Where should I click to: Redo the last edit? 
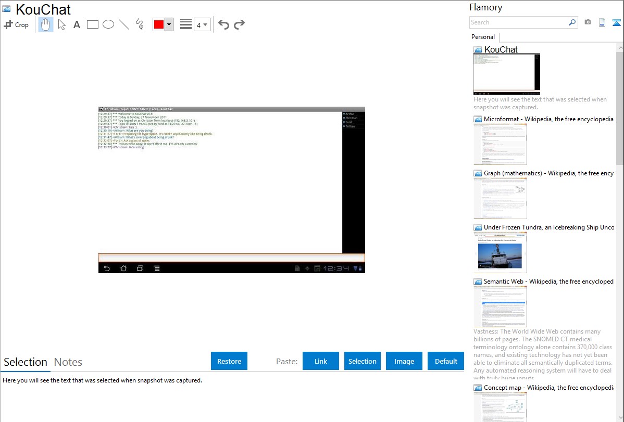[x=239, y=24]
